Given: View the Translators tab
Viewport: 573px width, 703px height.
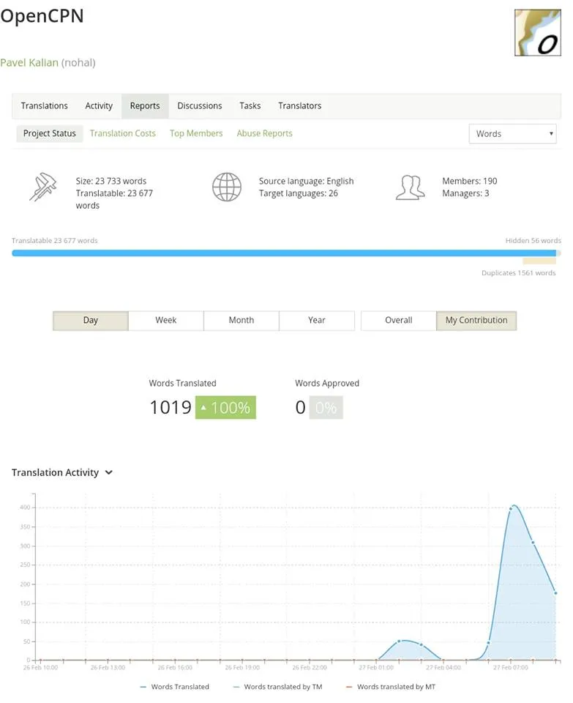Looking at the screenshot, I should pyautogui.click(x=300, y=105).
